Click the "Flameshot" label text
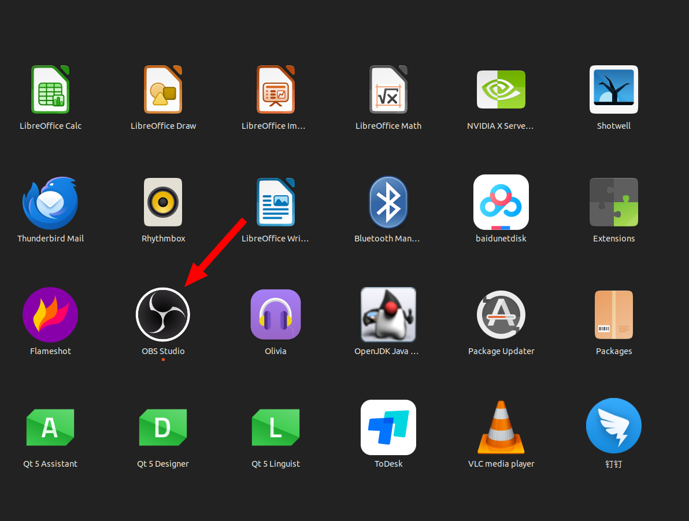This screenshot has width=689, height=521. tap(50, 351)
